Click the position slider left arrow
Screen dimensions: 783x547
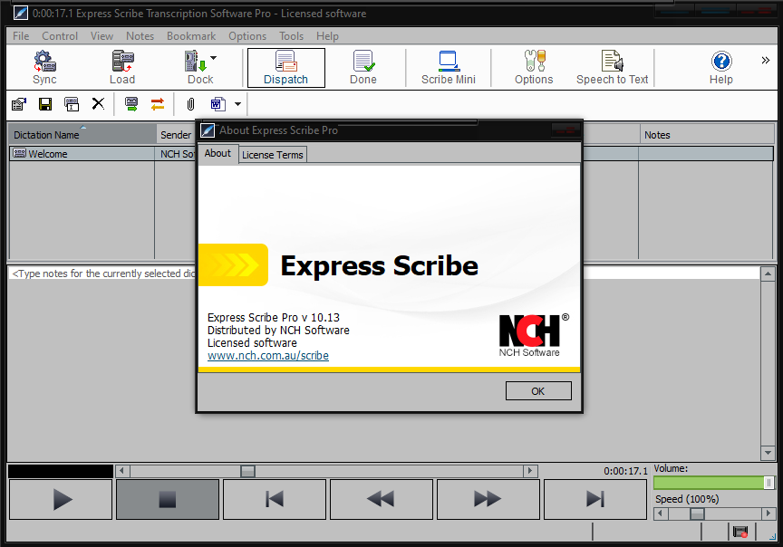[122, 471]
